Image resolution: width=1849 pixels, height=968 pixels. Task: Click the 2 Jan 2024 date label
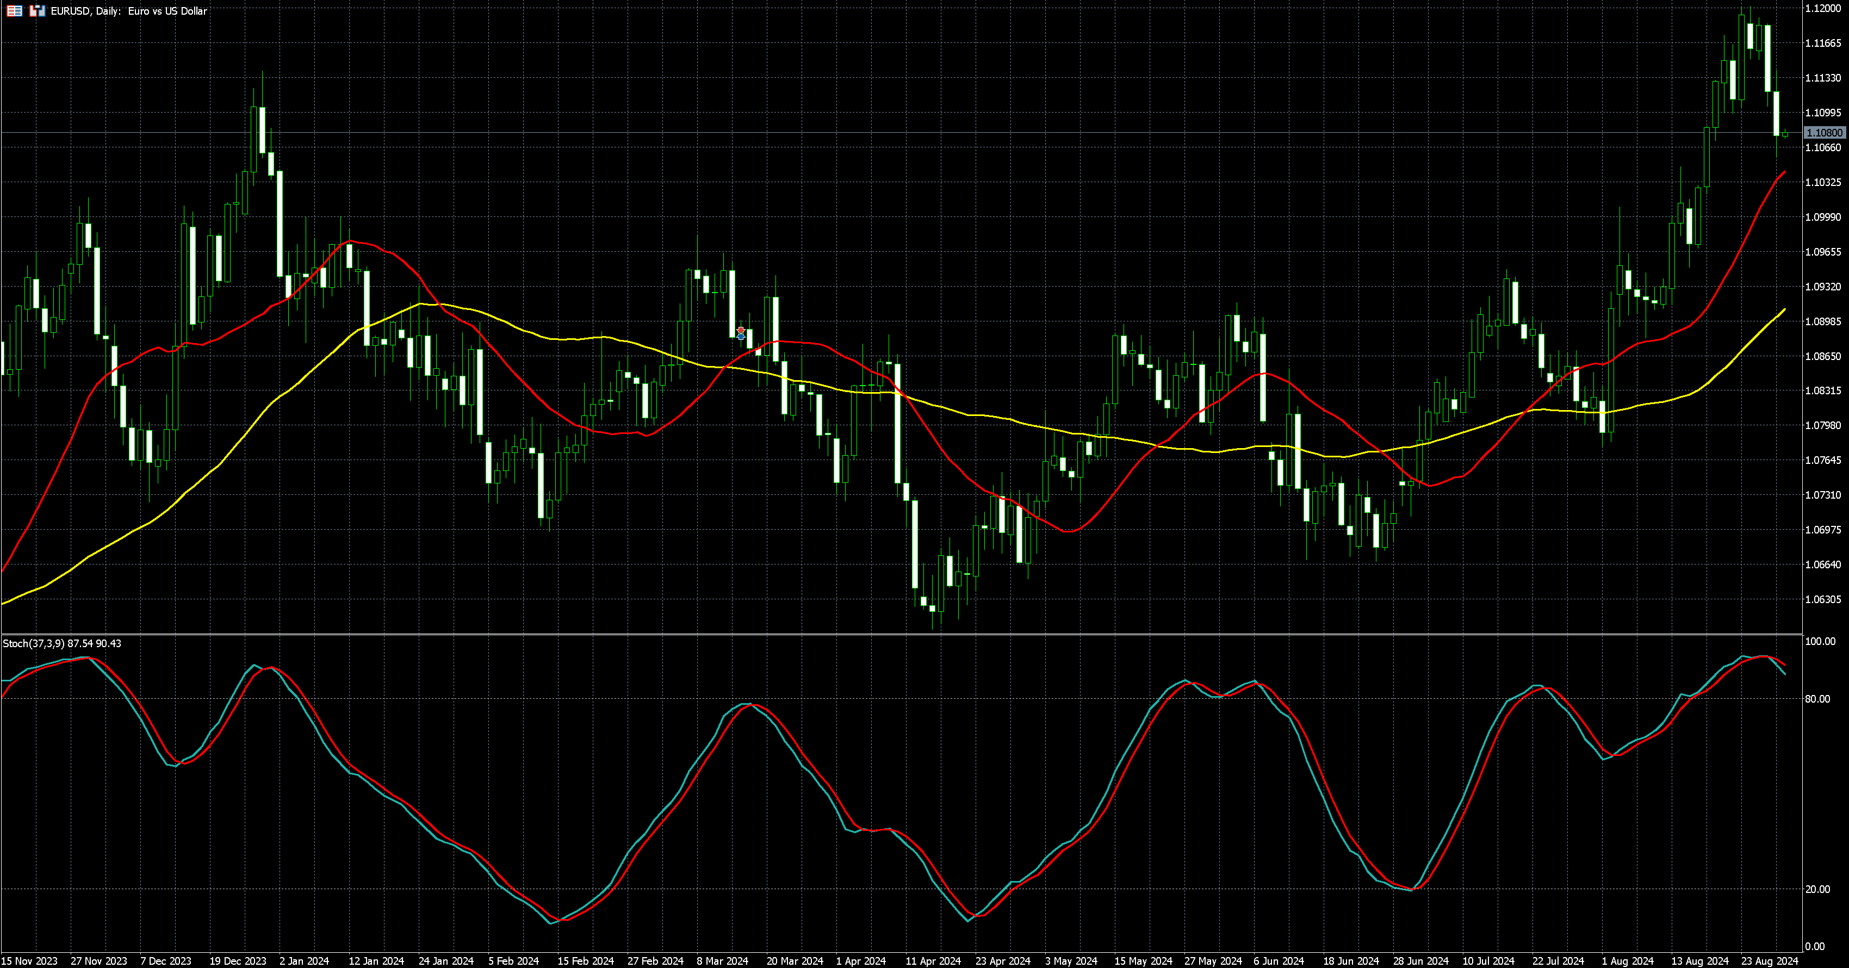303,961
